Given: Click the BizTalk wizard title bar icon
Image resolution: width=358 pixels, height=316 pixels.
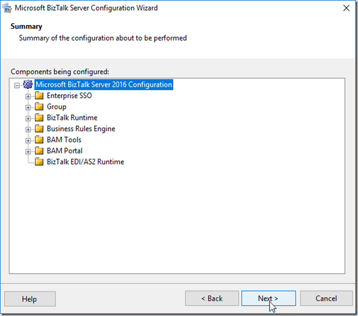Looking at the screenshot, I should [x=7, y=8].
